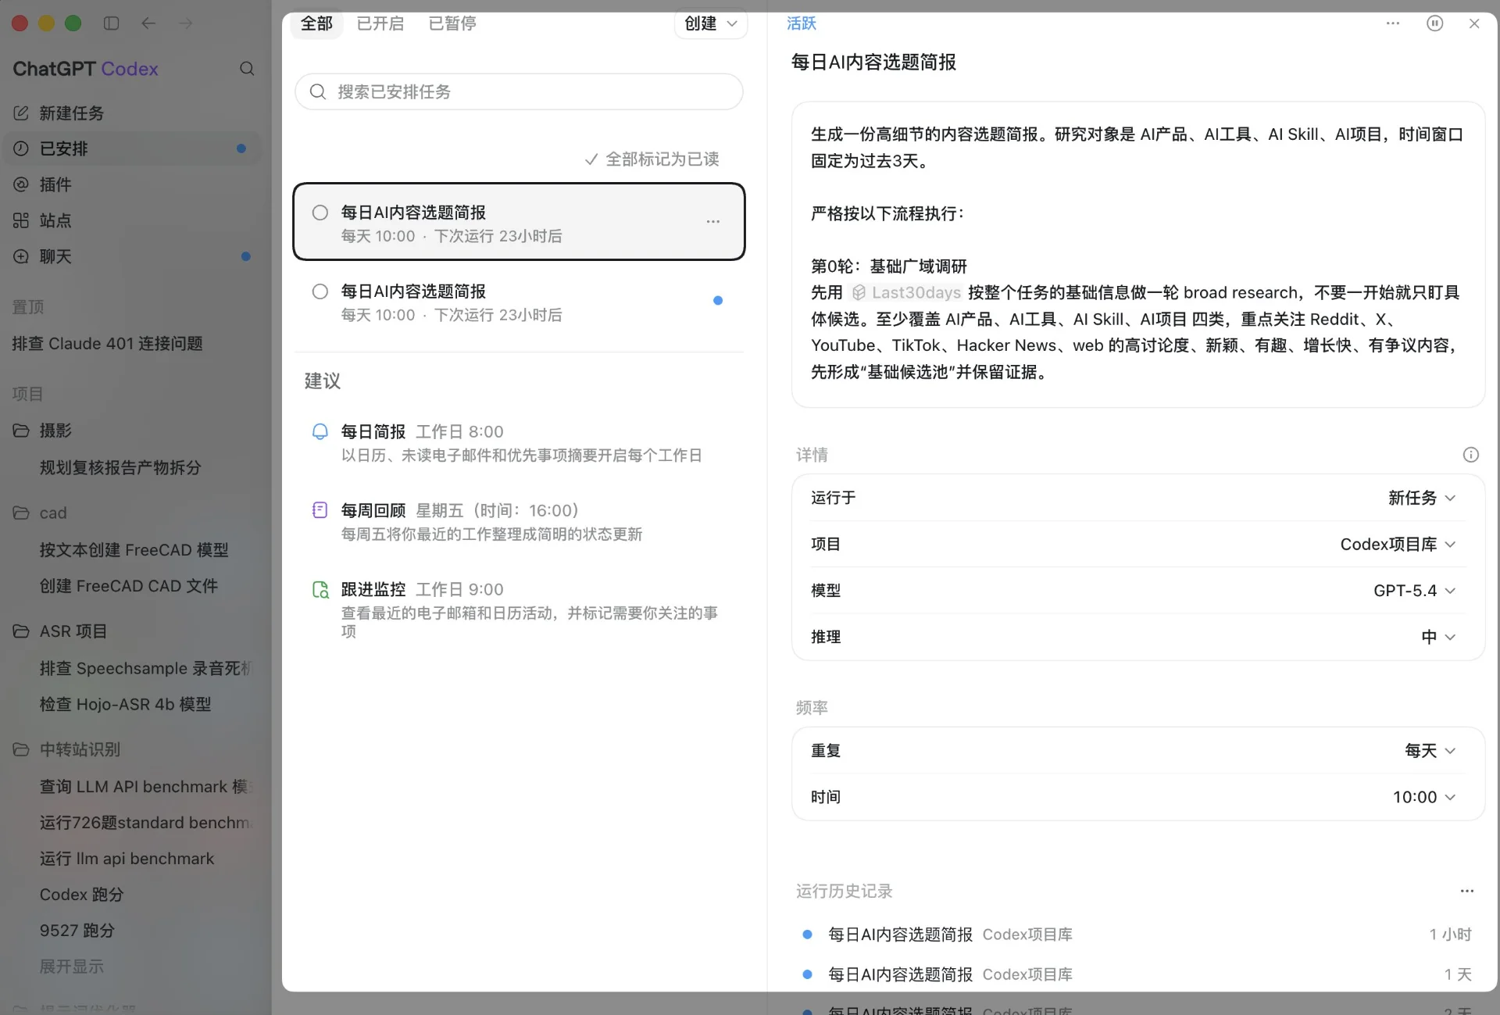Open Codex 跑分 task

coord(82,895)
